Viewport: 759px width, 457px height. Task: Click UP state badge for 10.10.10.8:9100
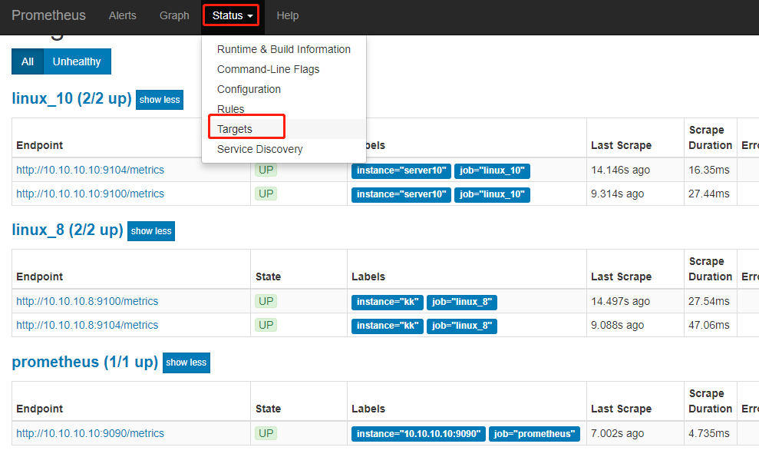coord(266,301)
